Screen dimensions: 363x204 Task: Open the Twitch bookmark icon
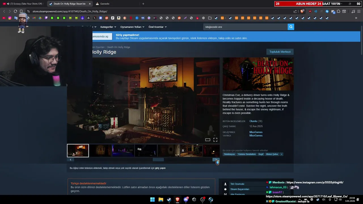[46, 18]
